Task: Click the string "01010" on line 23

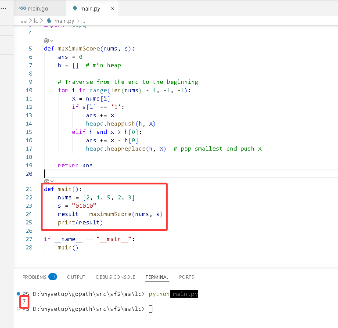Action: coord(84,206)
